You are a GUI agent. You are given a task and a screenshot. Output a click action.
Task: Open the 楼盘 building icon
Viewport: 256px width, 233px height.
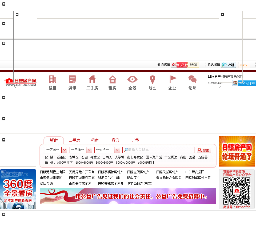pos(53,82)
